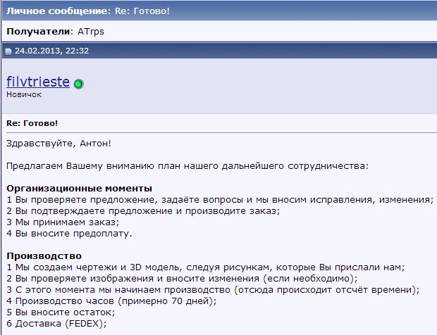The width and height of the screenshot is (437, 335).
Task: Click the green online status indicator
Action: tap(79, 84)
